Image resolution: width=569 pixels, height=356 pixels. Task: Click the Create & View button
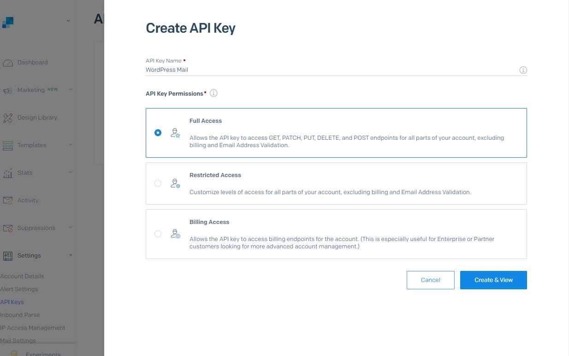[493, 280]
